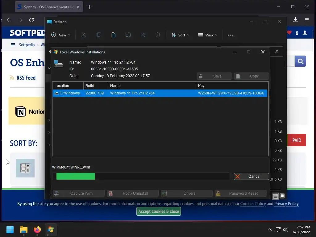The width and height of the screenshot is (316, 237).
Task: Click the Build column header
Action: pyautogui.click(x=96, y=86)
